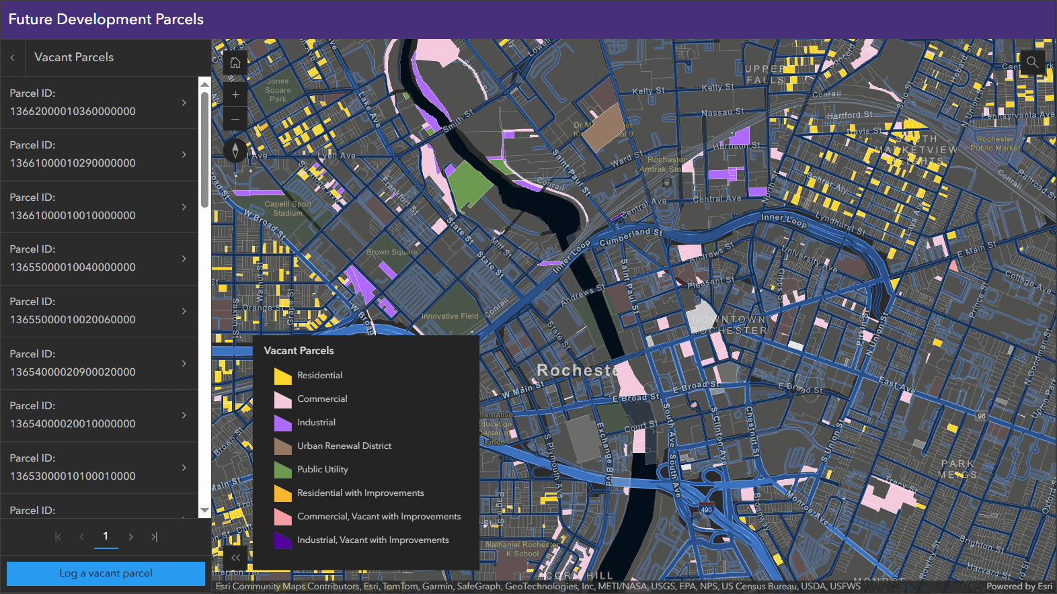The width and height of the screenshot is (1057, 594).
Task: Go to previous page of parcels
Action: coord(82,537)
